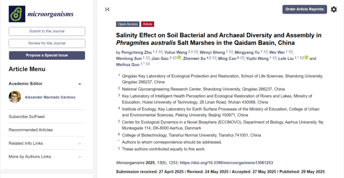344x178 pixels.
Task: Open the ORCID icon after Lele Liu
Action: (306, 58)
